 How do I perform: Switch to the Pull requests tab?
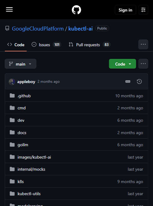click(x=90, y=45)
